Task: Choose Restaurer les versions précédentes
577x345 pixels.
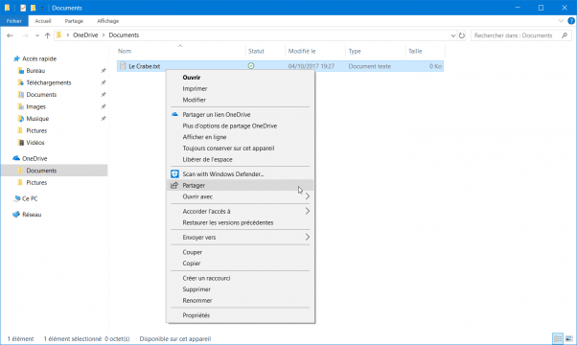Action: tap(240, 222)
